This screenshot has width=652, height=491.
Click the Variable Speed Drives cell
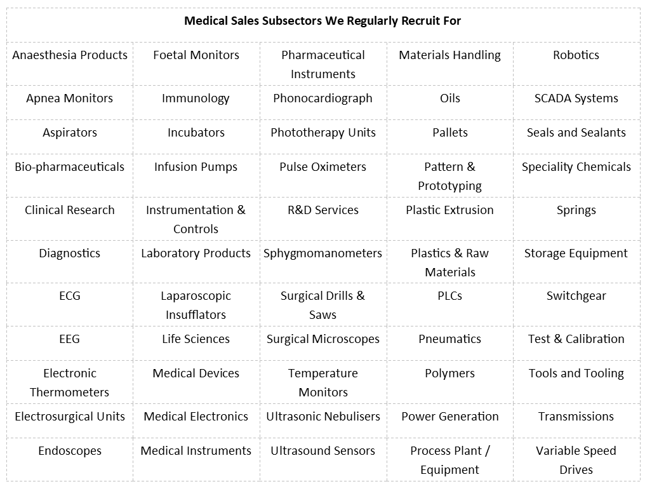576,460
